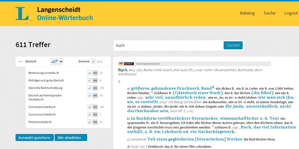Select the "Richtiges und gutes Deutsch" label
Image resolution: width=299 pixels, height=149 pixels.
46,80
